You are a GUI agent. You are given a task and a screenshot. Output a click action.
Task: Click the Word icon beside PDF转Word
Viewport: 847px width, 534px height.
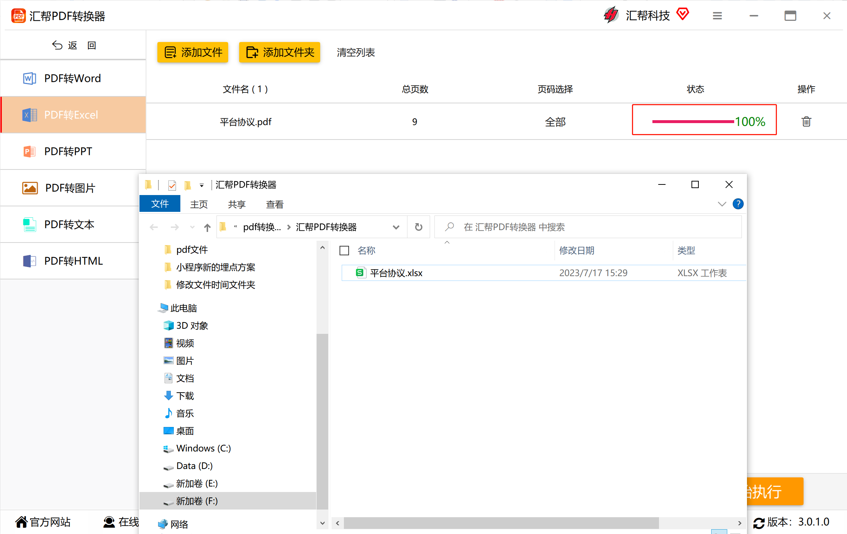click(30, 78)
